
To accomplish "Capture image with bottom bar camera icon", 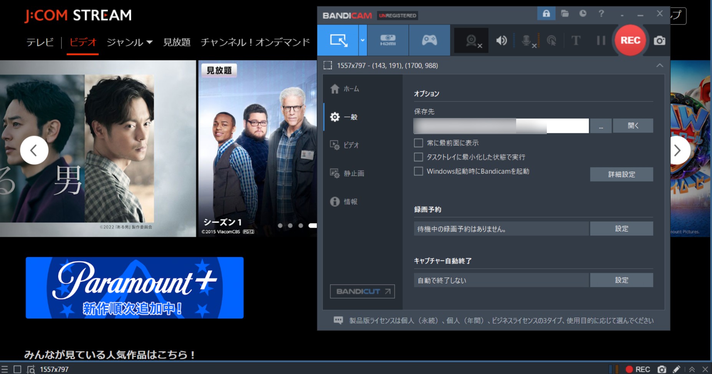I will (x=662, y=369).
